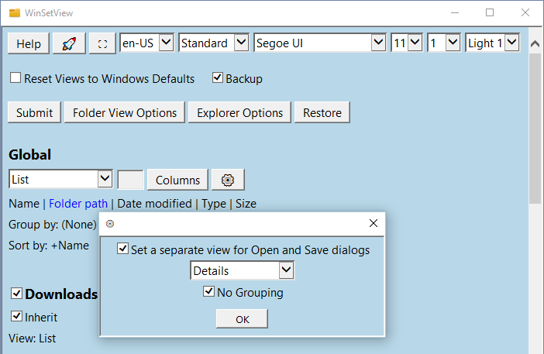The height and width of the screenshot is (354, 544).
Task: Click the Group by: (None) text
Action: [53, 225]
